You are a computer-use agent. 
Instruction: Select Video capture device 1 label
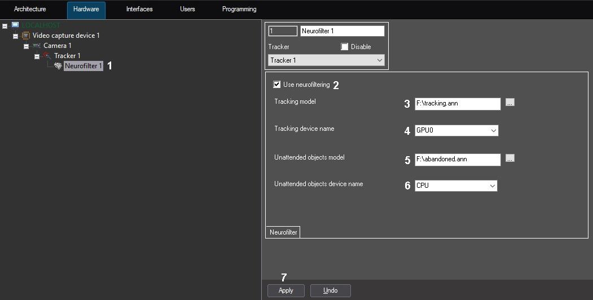click(x=66, y=36)
